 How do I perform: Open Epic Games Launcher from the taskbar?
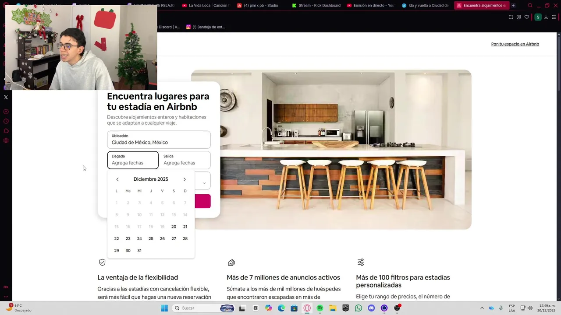pos(345,308)
